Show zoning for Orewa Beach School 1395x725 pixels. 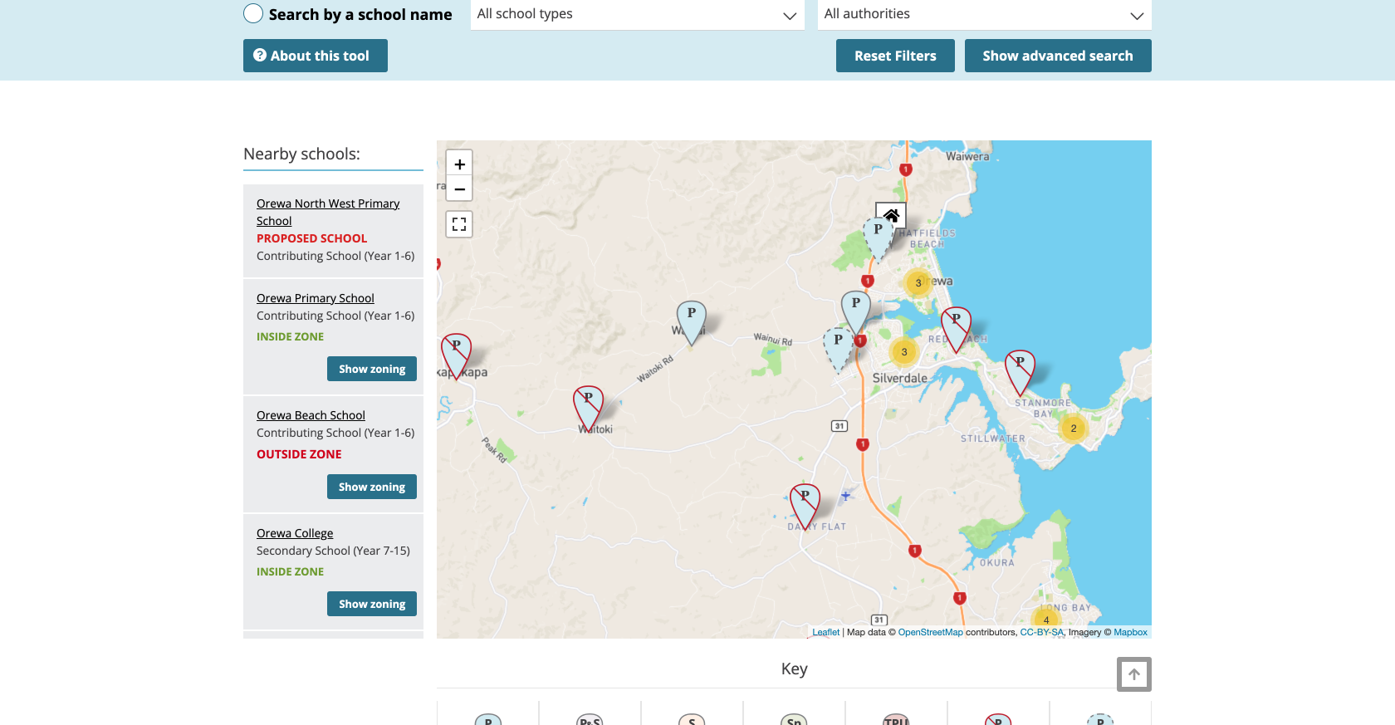pos(371,487)
